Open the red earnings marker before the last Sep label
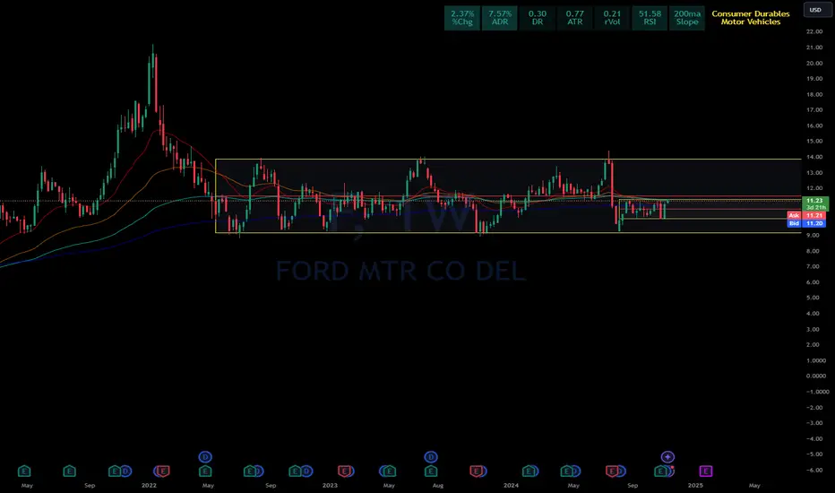The image size is (835, 493). coord(612,471)
